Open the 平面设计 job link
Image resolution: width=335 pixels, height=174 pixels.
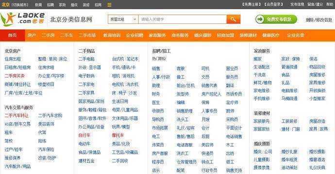point(234,128)
